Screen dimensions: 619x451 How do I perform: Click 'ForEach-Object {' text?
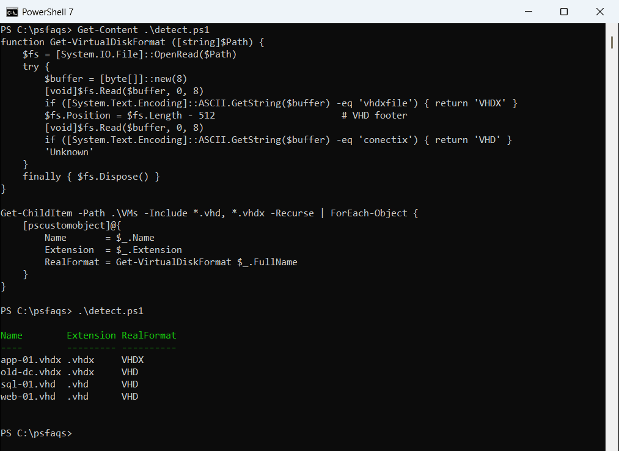click(374, 214)
